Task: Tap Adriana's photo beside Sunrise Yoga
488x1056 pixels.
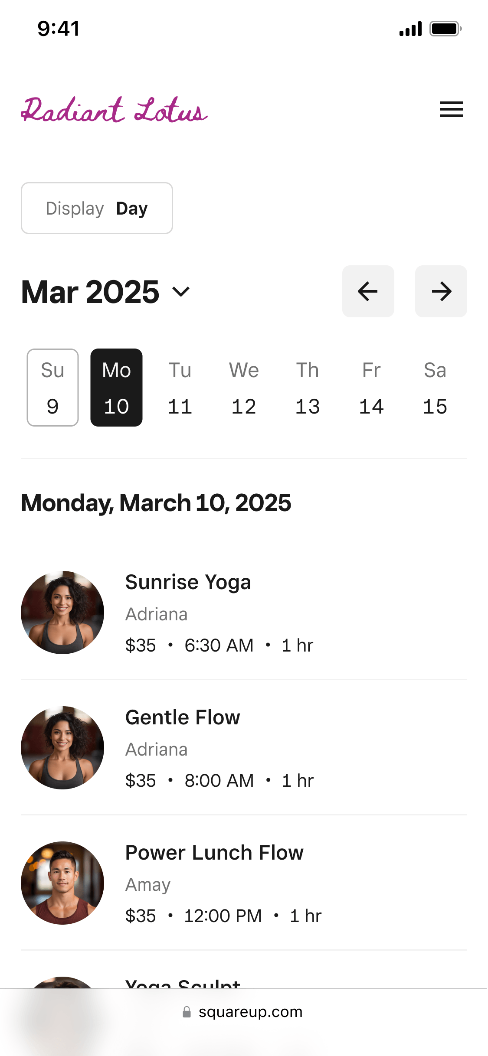Action: tap(62, 613)
